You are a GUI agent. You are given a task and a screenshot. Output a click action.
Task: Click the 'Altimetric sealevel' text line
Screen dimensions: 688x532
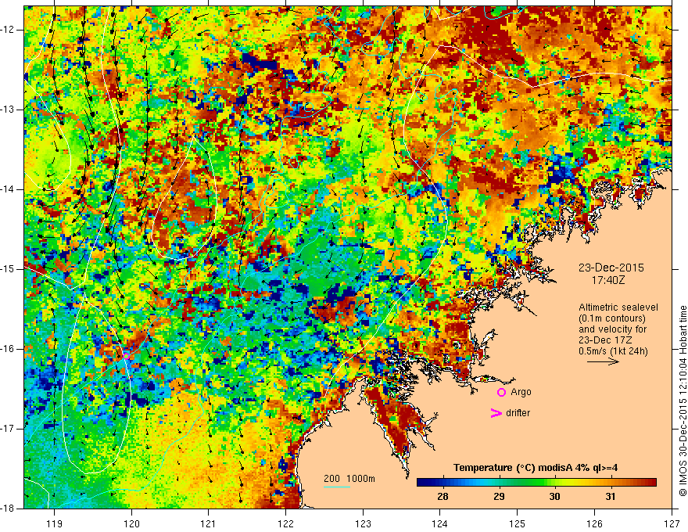(x=618, y=307)
